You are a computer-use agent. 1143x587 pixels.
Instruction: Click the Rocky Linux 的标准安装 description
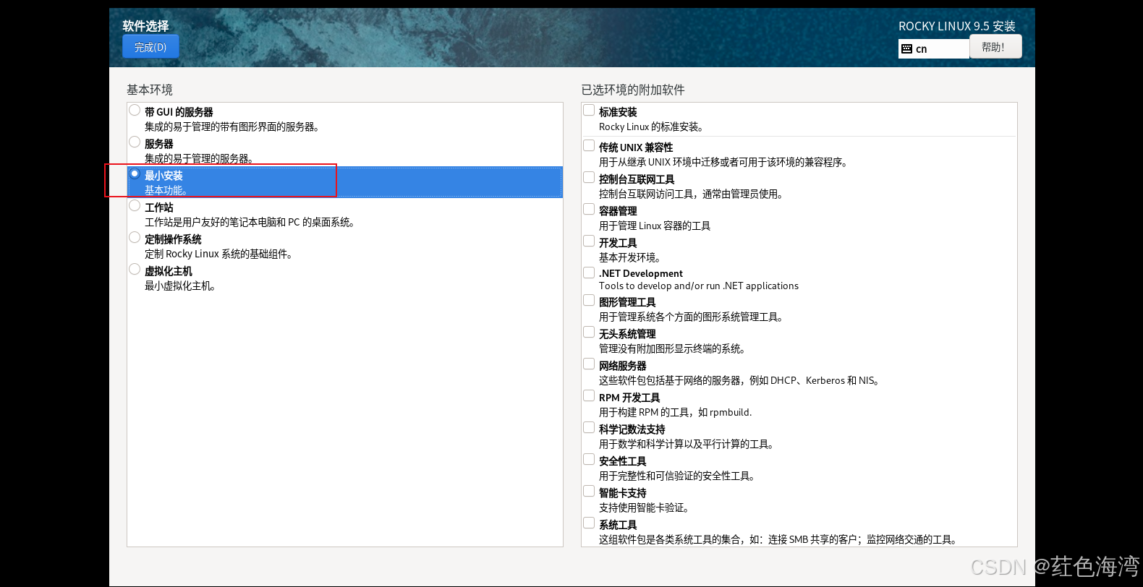click(x=651, y=127)
